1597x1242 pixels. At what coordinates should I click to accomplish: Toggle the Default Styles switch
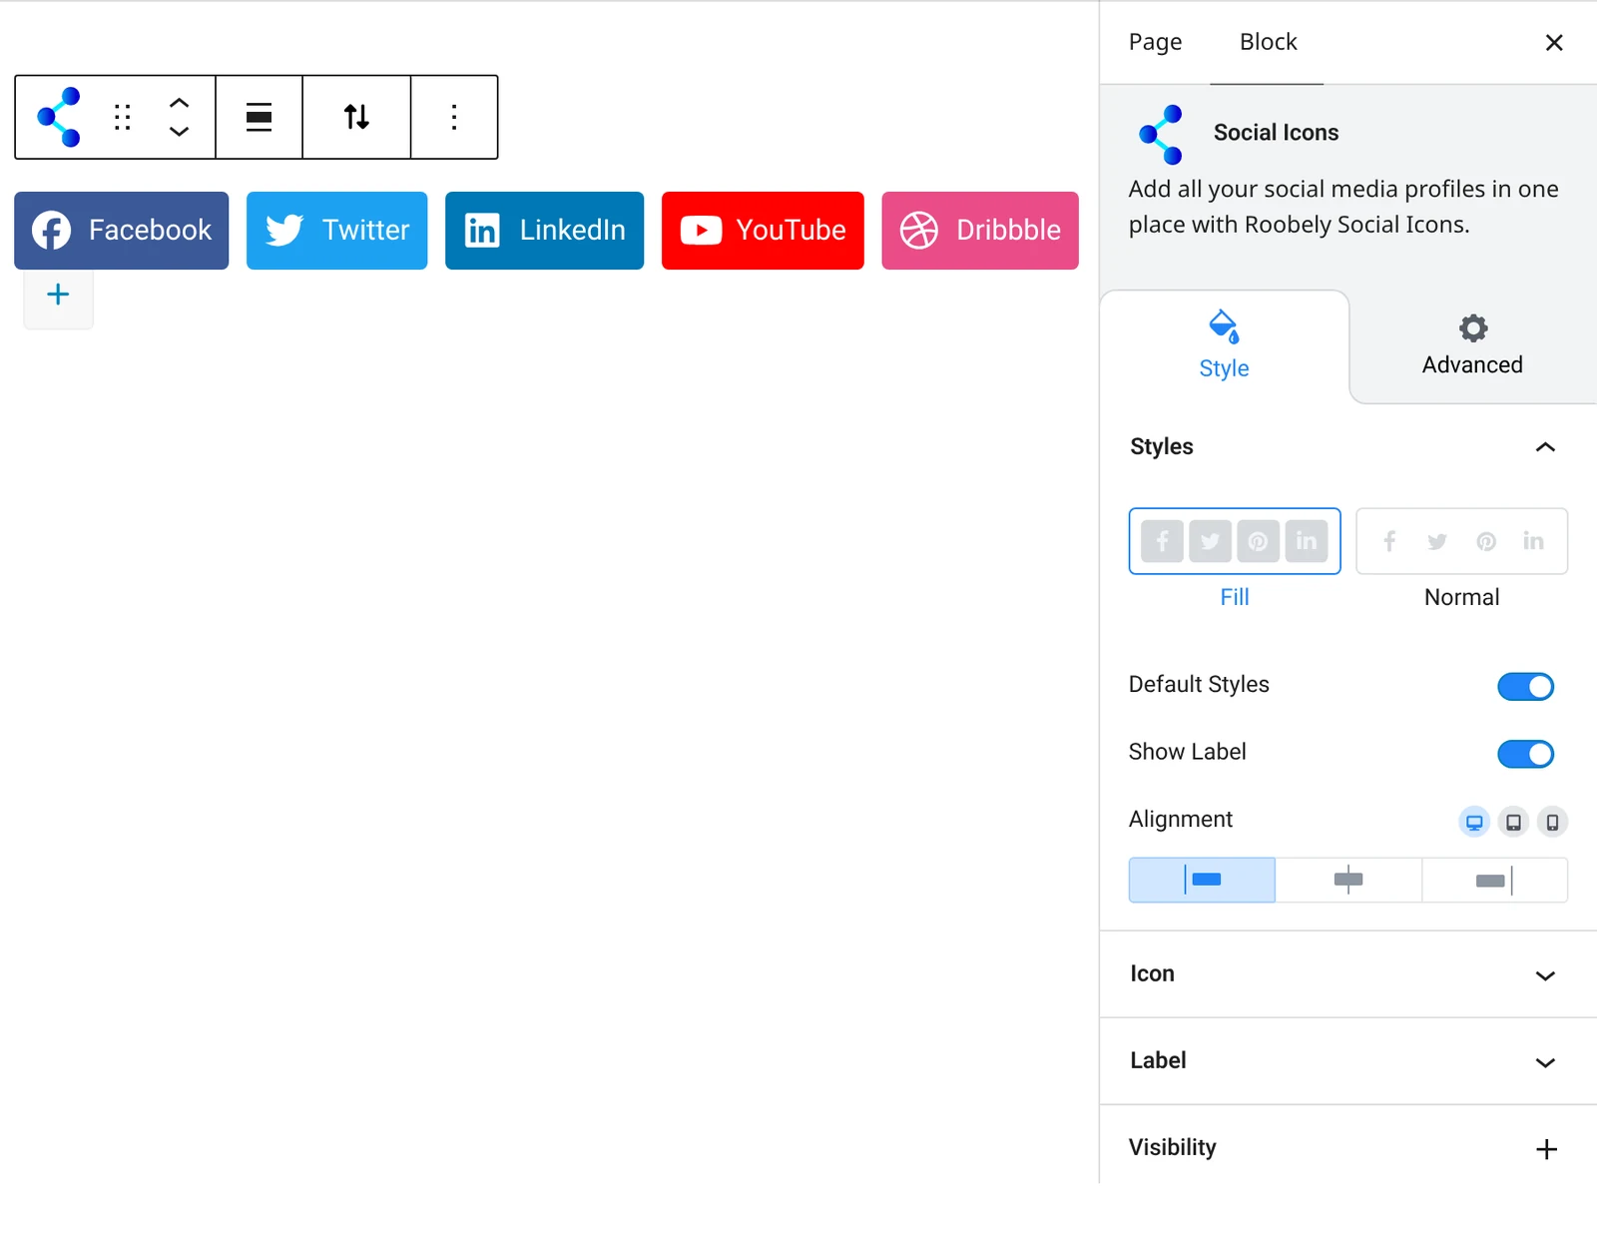point(1525,687)
